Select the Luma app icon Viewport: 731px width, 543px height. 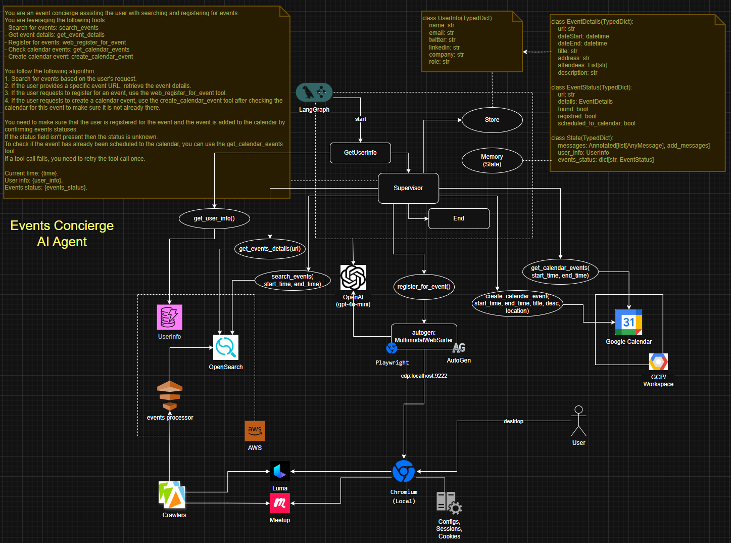[x=280, y=471]
